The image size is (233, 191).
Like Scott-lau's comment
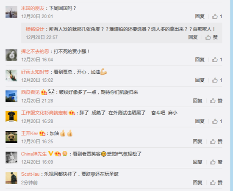pos(216,183)
